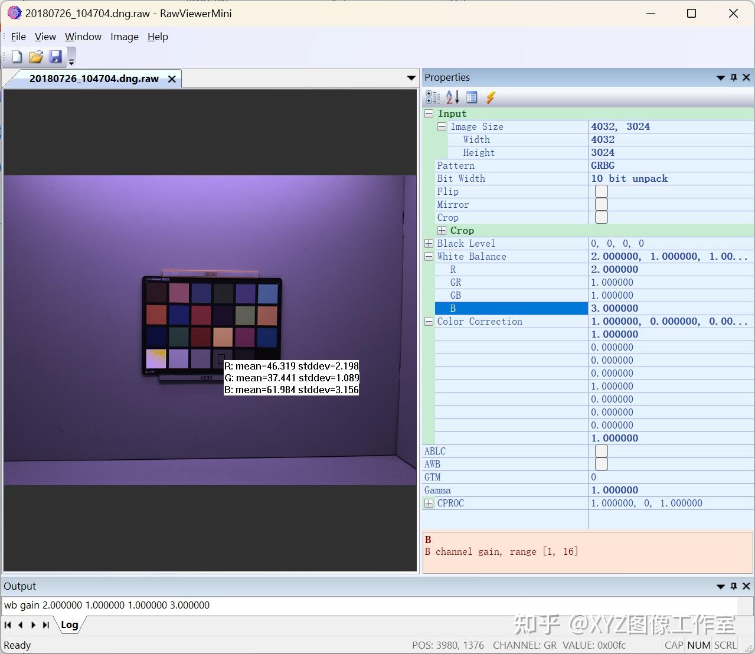755x654 pixels.
Task: Jump to the last log entry
Action: point(46,624)
